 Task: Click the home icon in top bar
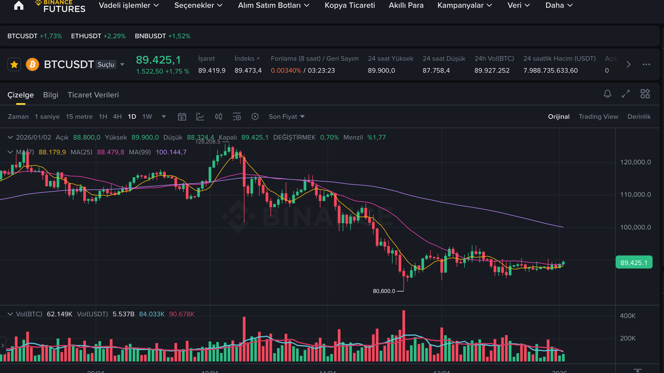click(19, 6)
